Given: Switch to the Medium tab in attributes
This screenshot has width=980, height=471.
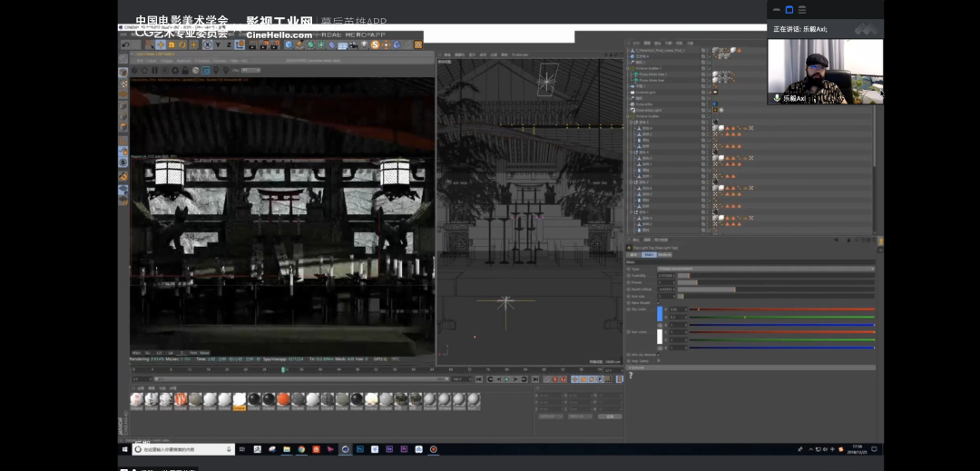Looking at the screenshot, I should coord(665,255).
